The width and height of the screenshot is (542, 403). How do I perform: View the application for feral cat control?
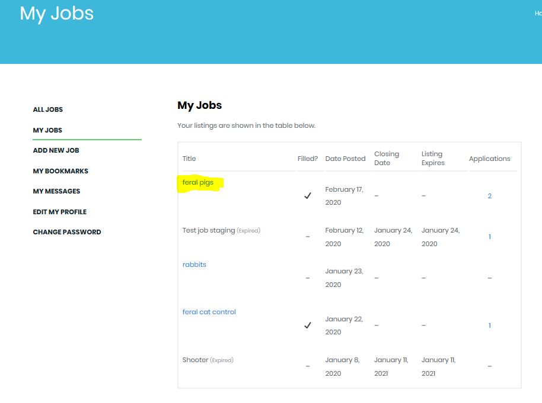(x=489, y=325)
